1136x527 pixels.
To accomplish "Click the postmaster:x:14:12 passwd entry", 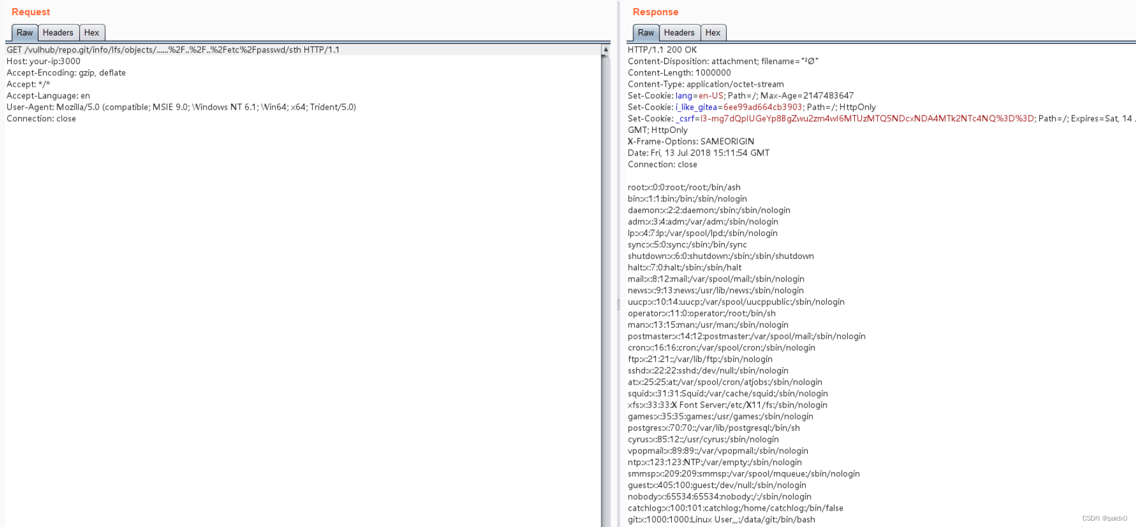I will click(747, 336).
